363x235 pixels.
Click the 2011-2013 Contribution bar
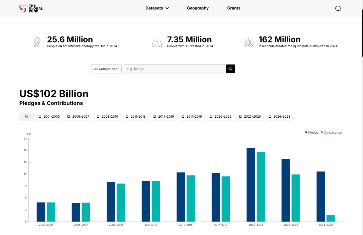click(156, 201)
